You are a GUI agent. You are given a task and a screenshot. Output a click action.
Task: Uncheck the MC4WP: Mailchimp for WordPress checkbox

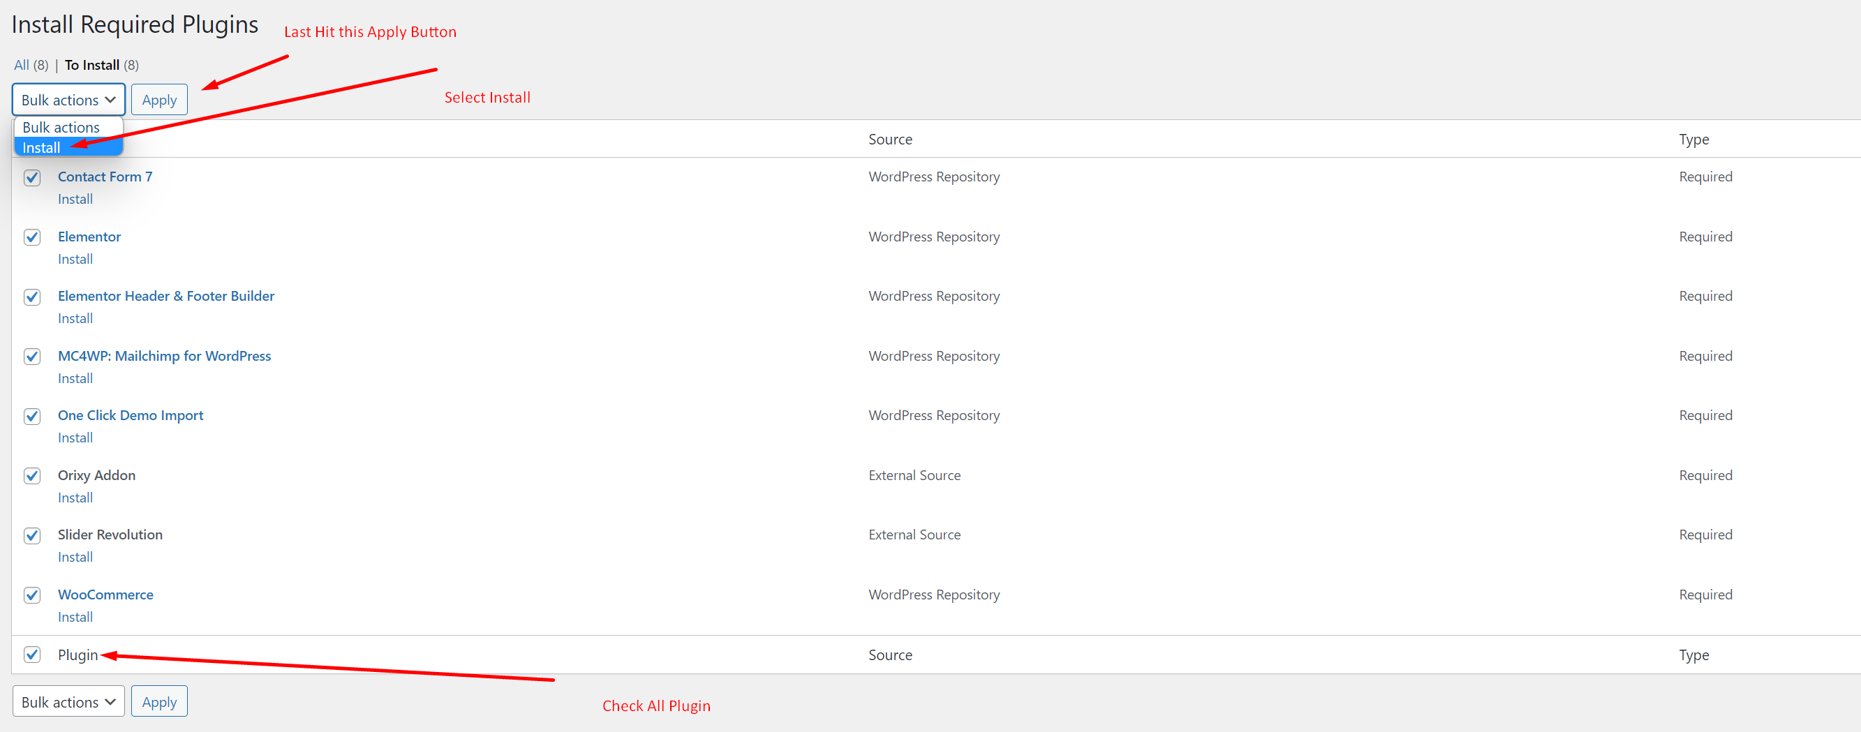click(32, 356)
